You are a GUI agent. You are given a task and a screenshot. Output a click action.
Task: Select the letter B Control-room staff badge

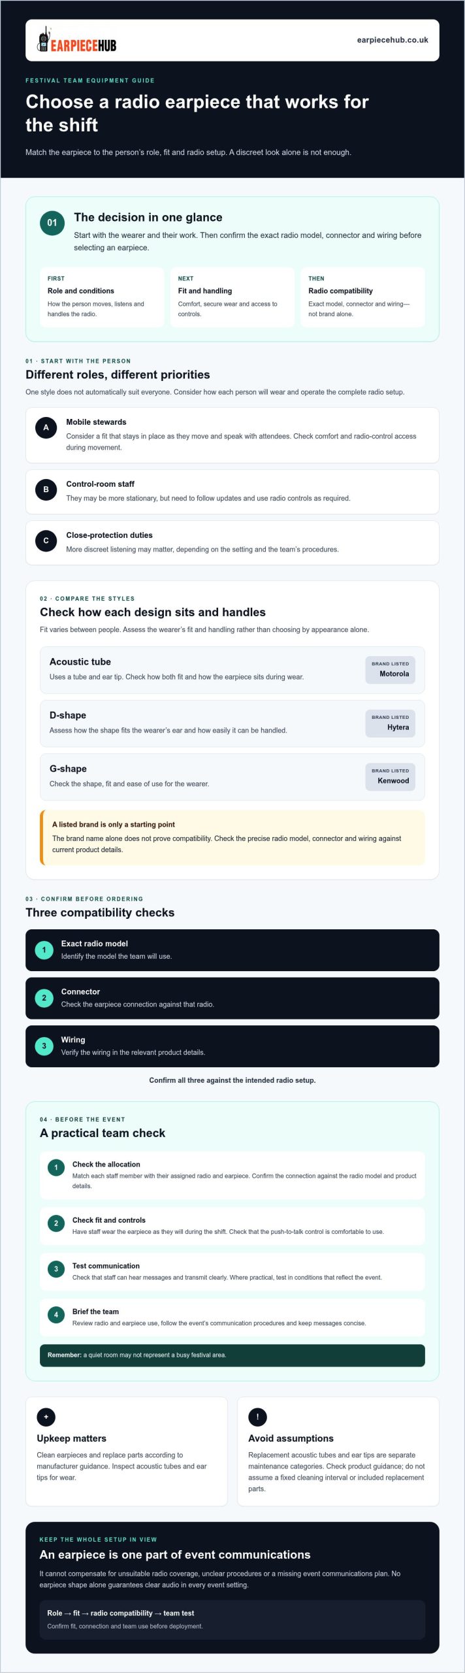(x=46, y=489)
